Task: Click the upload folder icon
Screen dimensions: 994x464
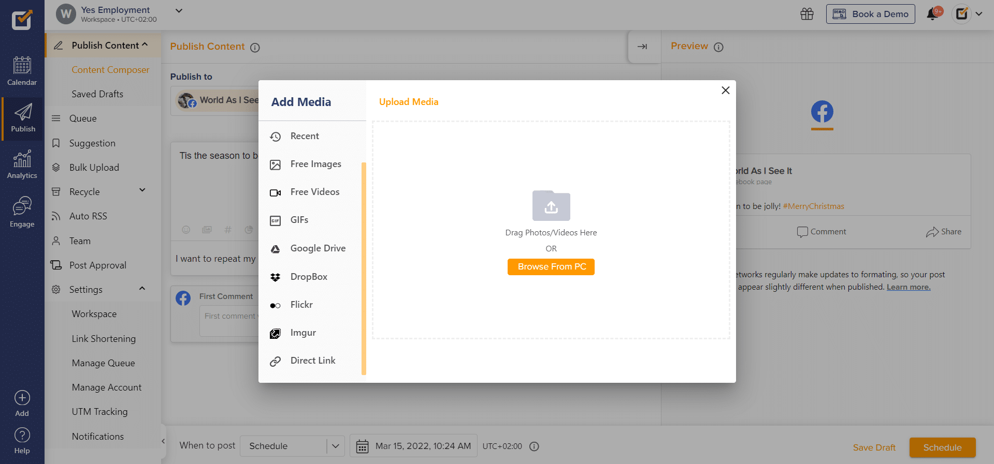Action: coord(551,205)
